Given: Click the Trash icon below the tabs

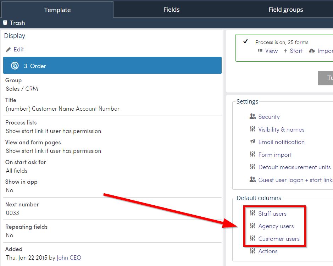Looking at the screenshot, I should click(5, 23).
